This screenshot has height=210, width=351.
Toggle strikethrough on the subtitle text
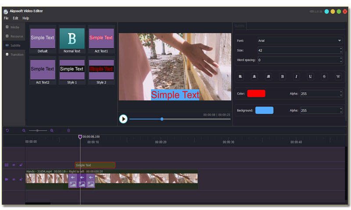point(324,77)
